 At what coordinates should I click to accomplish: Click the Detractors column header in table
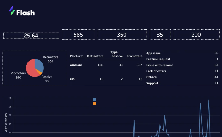[x=95, y=56]
